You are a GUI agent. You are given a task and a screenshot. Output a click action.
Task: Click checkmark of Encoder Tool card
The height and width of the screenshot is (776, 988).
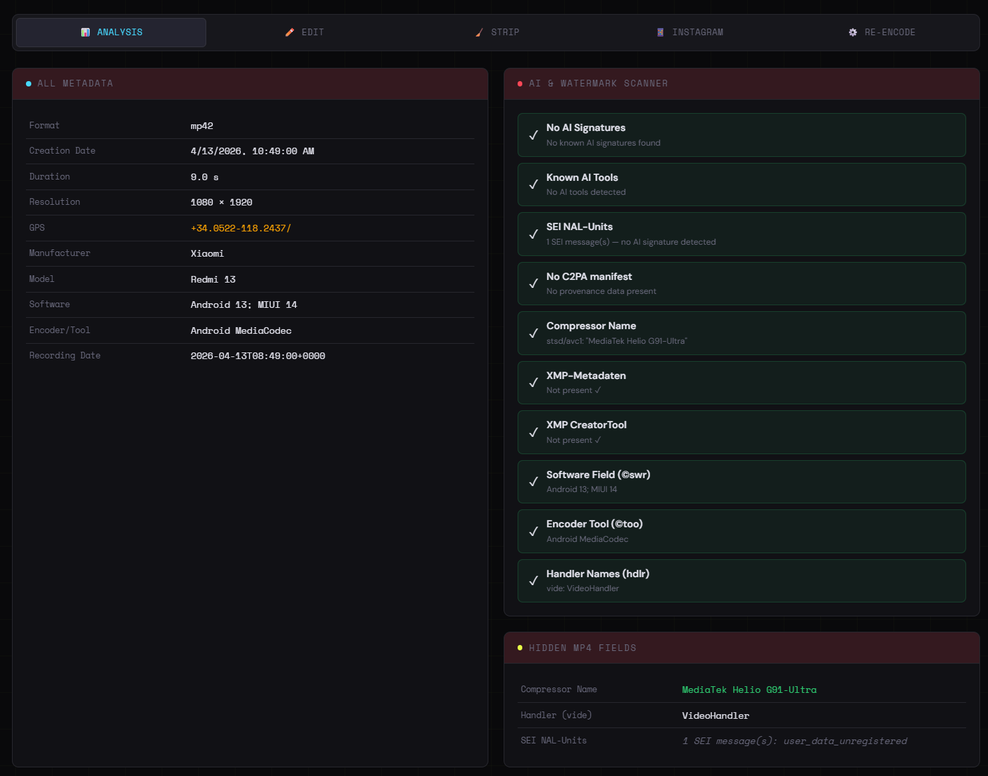point(534,531)
